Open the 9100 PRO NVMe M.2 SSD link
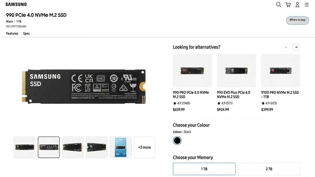This screenshot has height=177, width=315. point(280,95)
